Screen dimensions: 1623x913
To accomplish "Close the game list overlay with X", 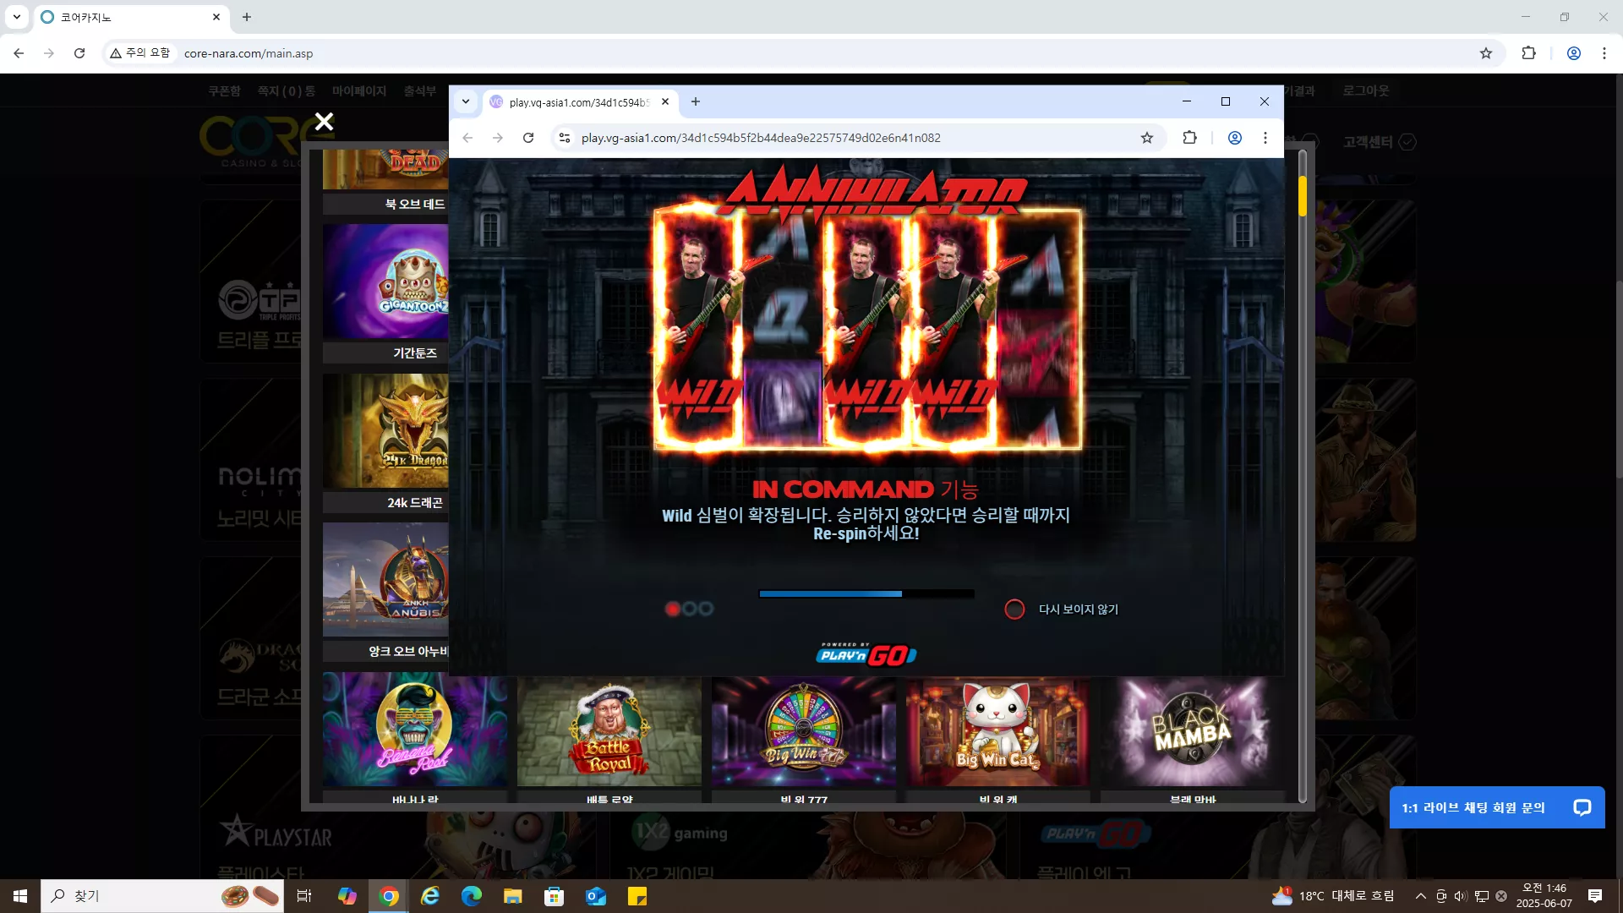I will tap(324, 121).
